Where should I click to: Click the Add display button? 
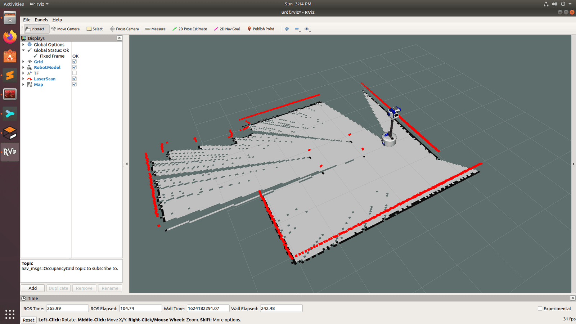(32, 288)
